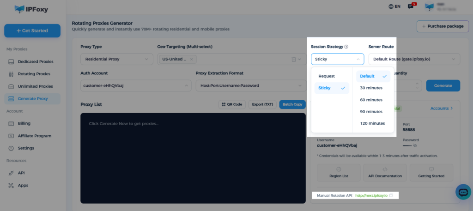Click the QR Code grid icon
Viewport: 473px width, 211px height.
(224, 105)
